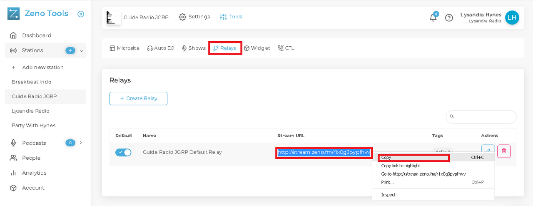Click Add new station
The height and width of the screenshot is (206, 533).
[43, 67]
